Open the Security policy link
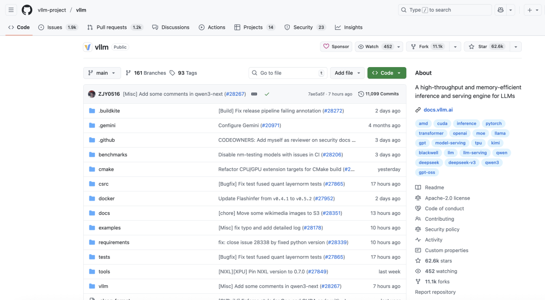Screen dimensions: 545x300 coord(442,229)
